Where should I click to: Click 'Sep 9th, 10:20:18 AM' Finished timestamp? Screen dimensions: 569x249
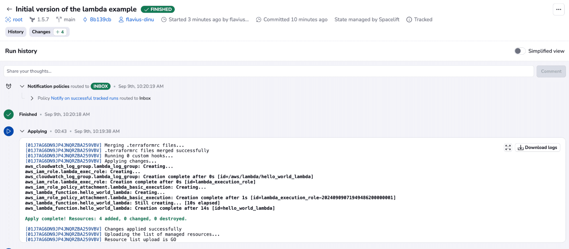pos(67,114)
